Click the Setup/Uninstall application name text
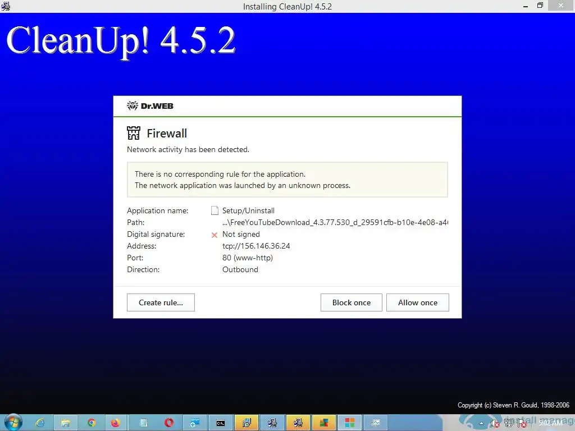The width and height of the screenshot is (575, 431). 248,210
